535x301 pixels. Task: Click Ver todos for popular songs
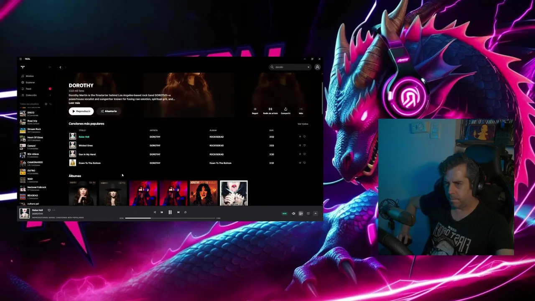coord(303,124)
